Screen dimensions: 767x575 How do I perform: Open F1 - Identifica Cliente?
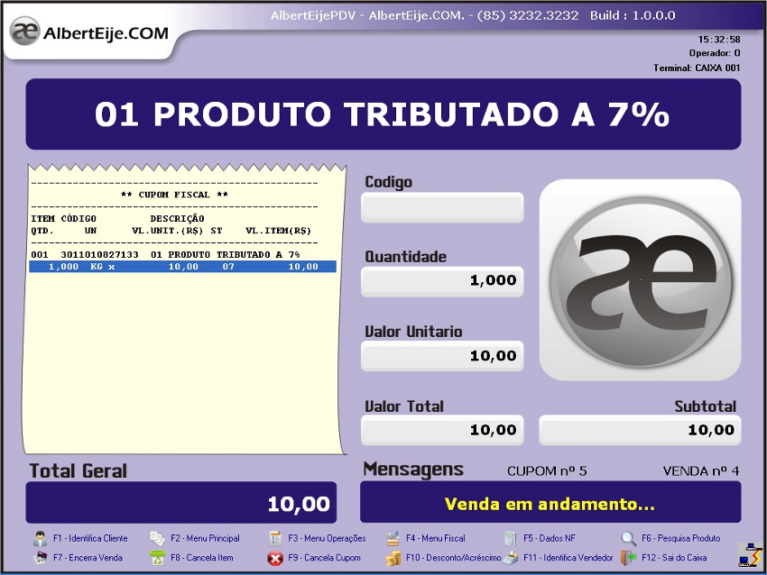pos(90,538)
